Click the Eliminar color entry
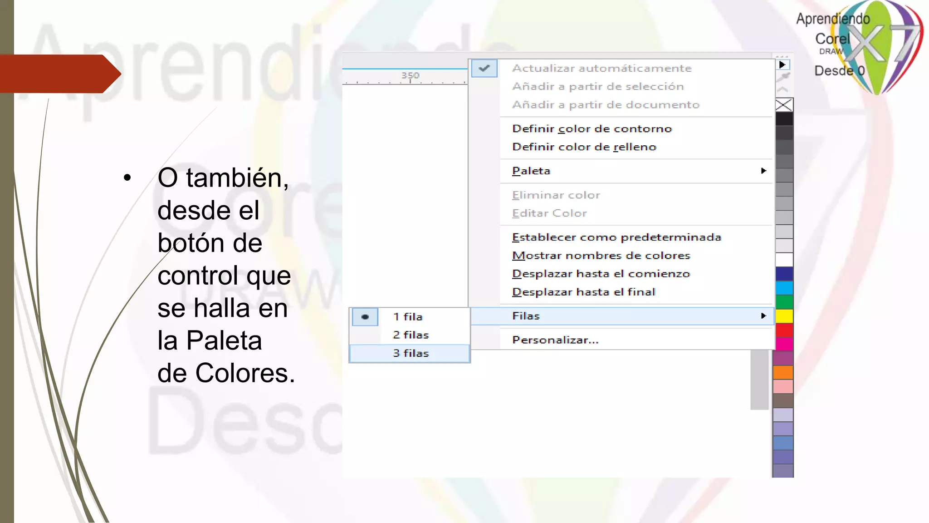Screen dimensions: 929x523 pyautogui.click(x=556, y=195)
